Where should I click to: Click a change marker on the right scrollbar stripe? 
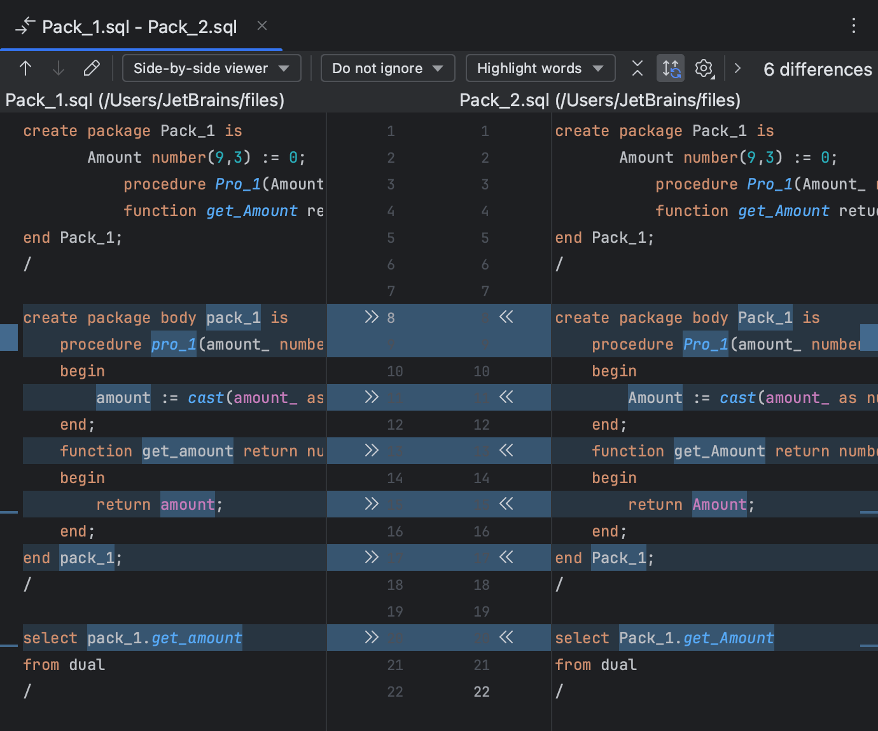(870, 338)
